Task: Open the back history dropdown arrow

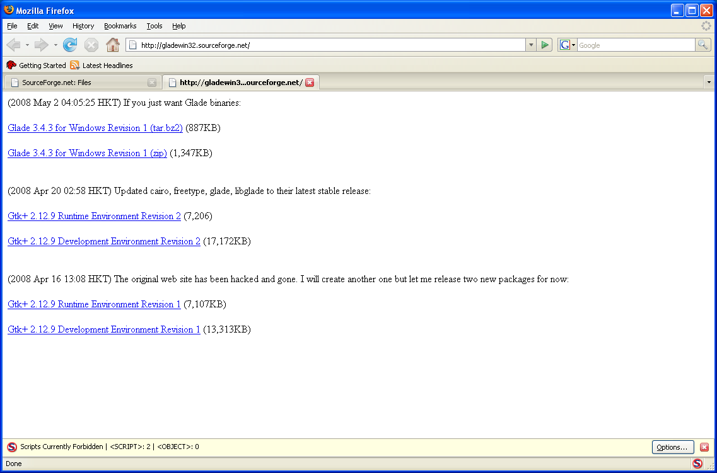Action: [x=27, y=45]
